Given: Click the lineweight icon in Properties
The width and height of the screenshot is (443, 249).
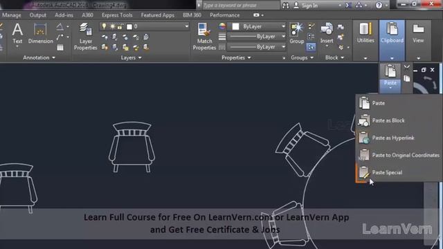Looking at the screenshot, I should [222, 37].
